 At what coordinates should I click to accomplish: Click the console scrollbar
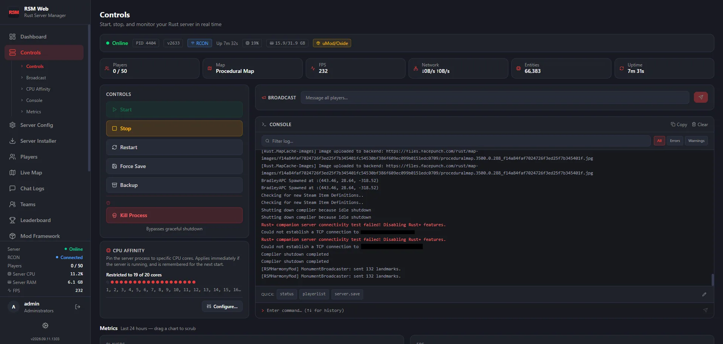point(712,279)
